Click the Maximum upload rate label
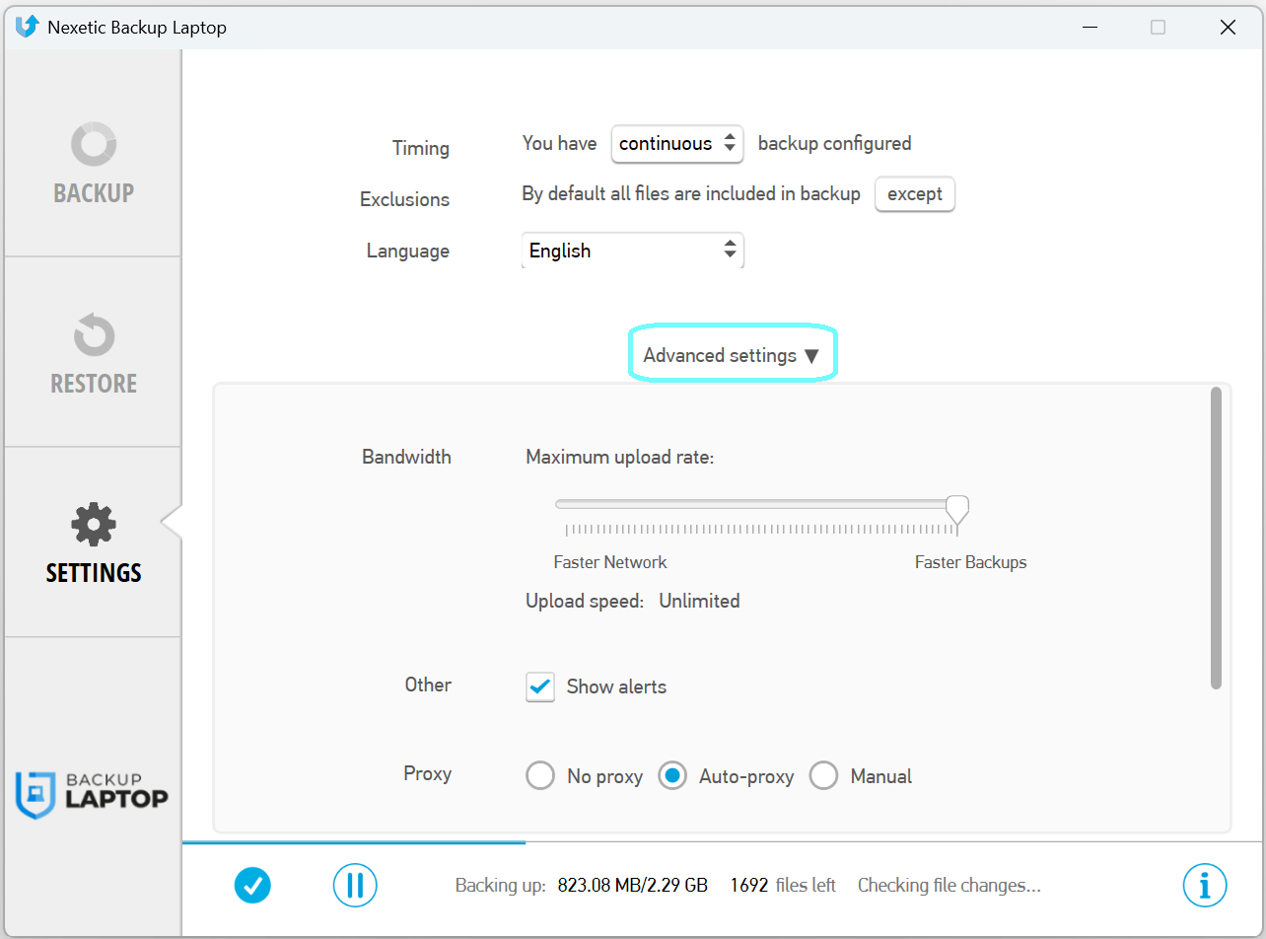The width and height of the screenshot is (1266, 939). click(x=620, y=458)
